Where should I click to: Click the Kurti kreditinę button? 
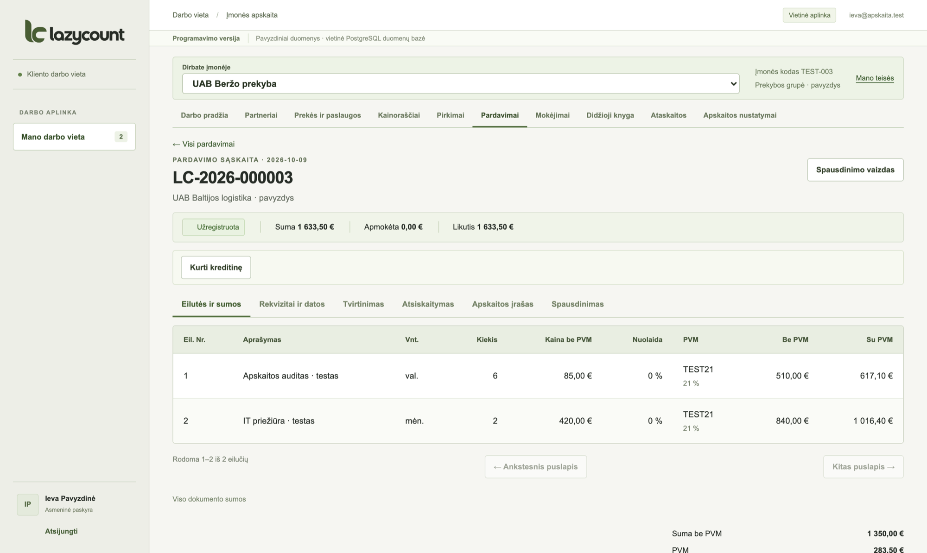tap(216, 268)
